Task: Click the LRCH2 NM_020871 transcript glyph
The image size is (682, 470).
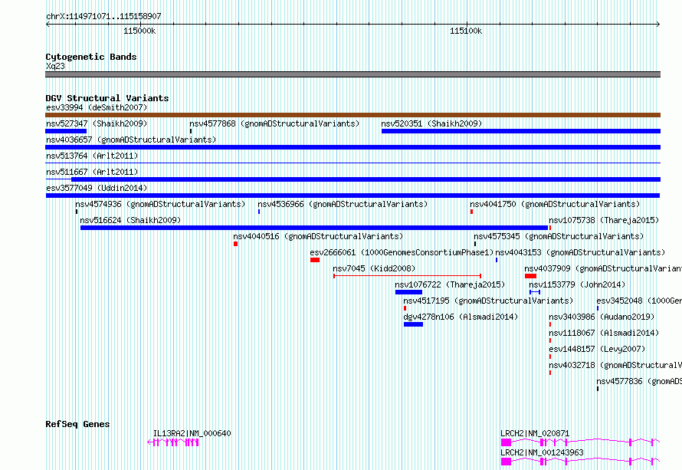Action: coord(580,442)
